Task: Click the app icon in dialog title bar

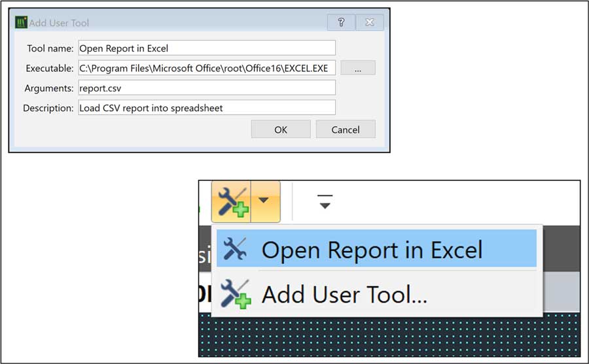Action: click(x=21, y=22)
